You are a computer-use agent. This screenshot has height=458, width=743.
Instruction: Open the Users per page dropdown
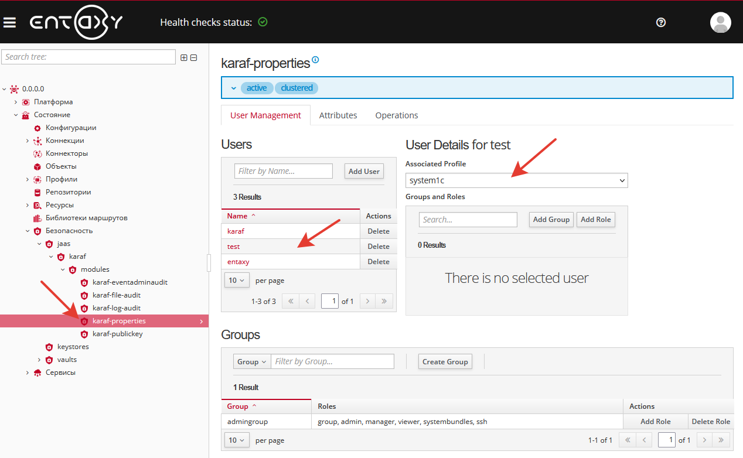point(237,281)
